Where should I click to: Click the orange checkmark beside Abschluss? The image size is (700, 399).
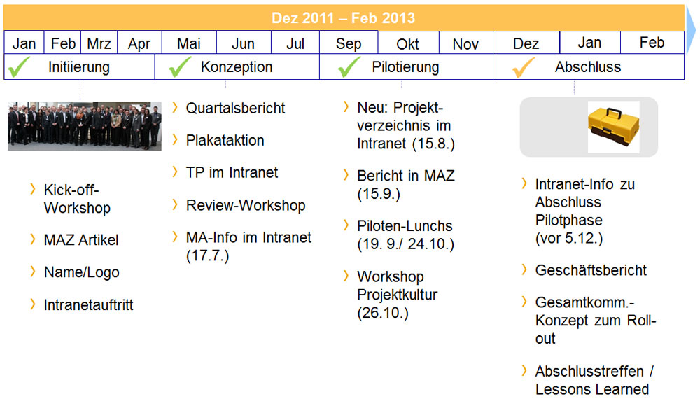coord(524,67)
